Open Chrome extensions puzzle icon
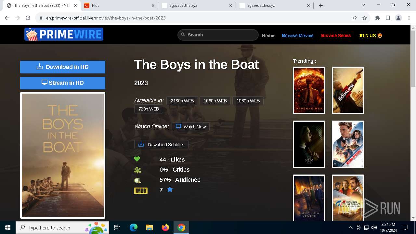The height and width of the screenshot is (234, 416). (x=378, y=18)
